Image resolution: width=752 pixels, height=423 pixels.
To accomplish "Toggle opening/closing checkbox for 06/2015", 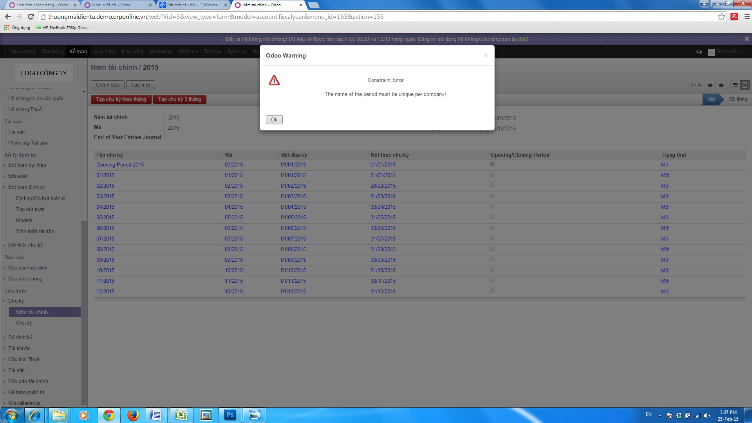I will point(493,228).
